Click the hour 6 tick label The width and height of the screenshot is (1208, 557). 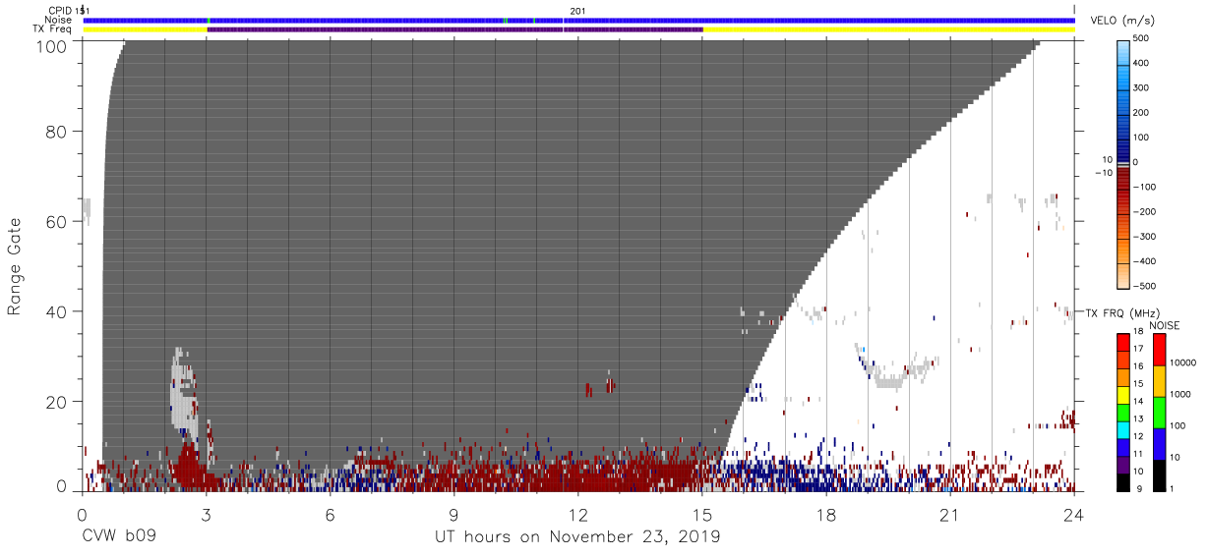pos(331,515)
